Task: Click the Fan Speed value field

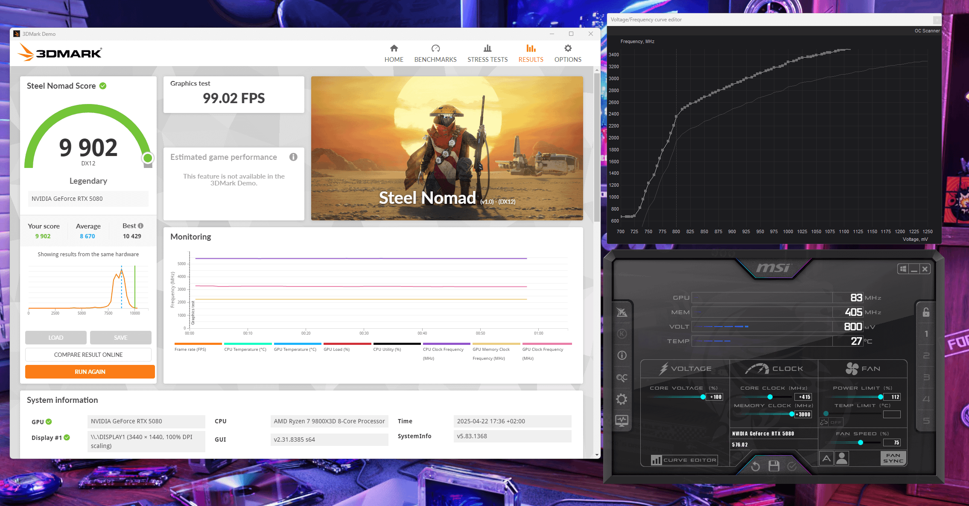Action: click(893, 442)
